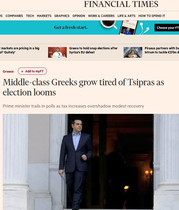
Task: Open Life & Arts section
Action: coord(126,16)
